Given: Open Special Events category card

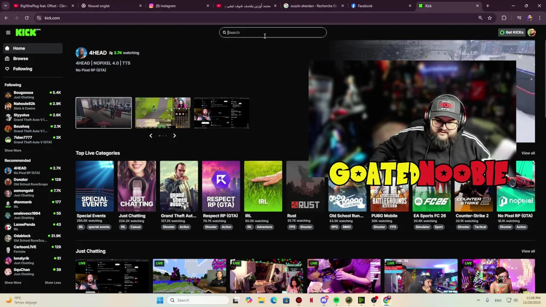Looking at the screenshot, I should pyautogui.click(x=95, y=186).
